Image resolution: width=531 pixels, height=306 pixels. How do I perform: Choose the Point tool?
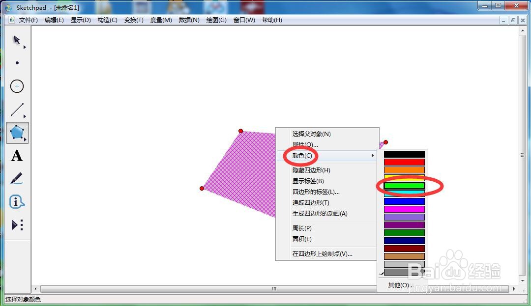pos(17,62)
